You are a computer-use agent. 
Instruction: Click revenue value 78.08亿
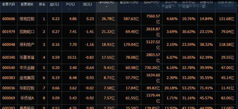coord(132,57)
